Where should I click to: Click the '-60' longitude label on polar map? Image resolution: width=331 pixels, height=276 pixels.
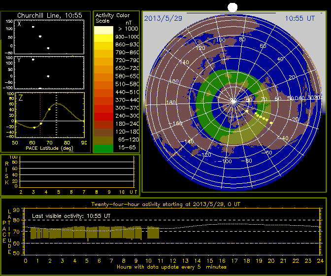tap(266, 152)
